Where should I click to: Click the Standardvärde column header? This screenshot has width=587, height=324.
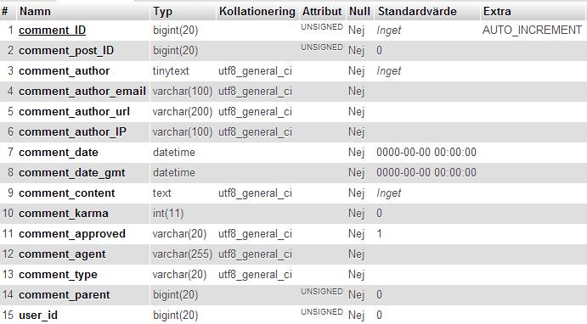click(x=417, y=11)
